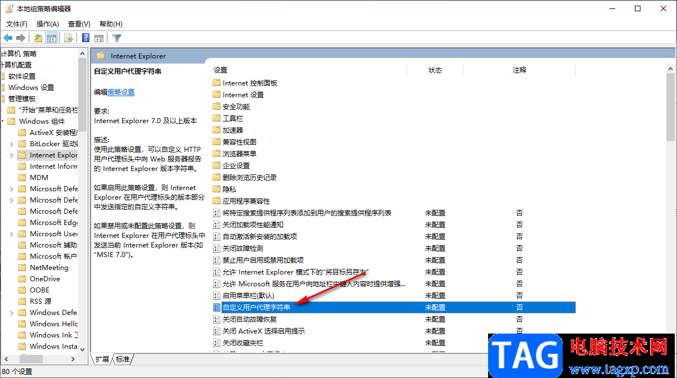Click the 工具栏 folder icon

[216, 118]
